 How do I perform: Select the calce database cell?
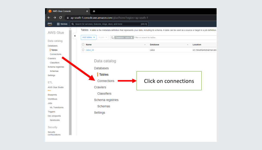click(152, 50)
